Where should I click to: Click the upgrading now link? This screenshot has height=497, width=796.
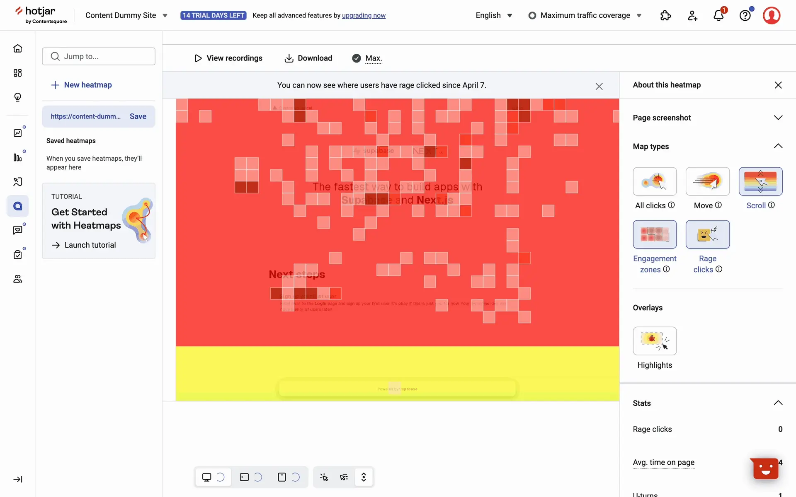click(364, 15)
